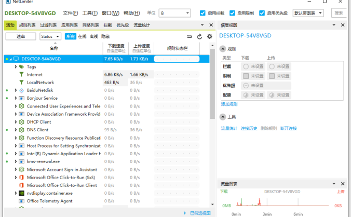
Task: Click the 速率 button
Action: (x=21, y=36)
